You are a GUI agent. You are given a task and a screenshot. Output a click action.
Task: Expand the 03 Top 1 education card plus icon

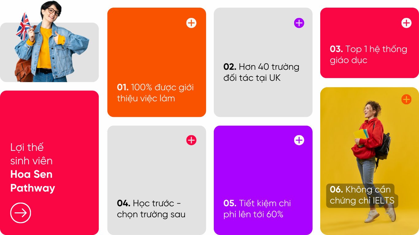coord(406,23)
